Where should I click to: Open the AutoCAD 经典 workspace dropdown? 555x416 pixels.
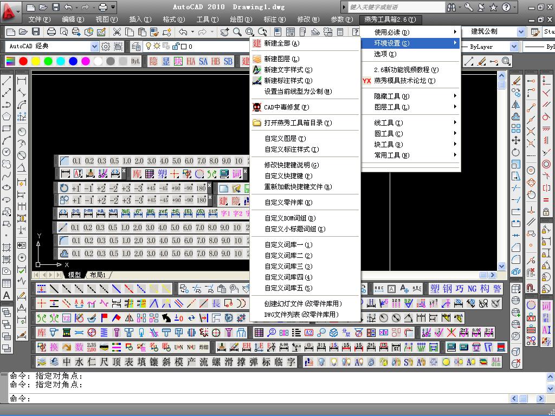click(94, 47)
